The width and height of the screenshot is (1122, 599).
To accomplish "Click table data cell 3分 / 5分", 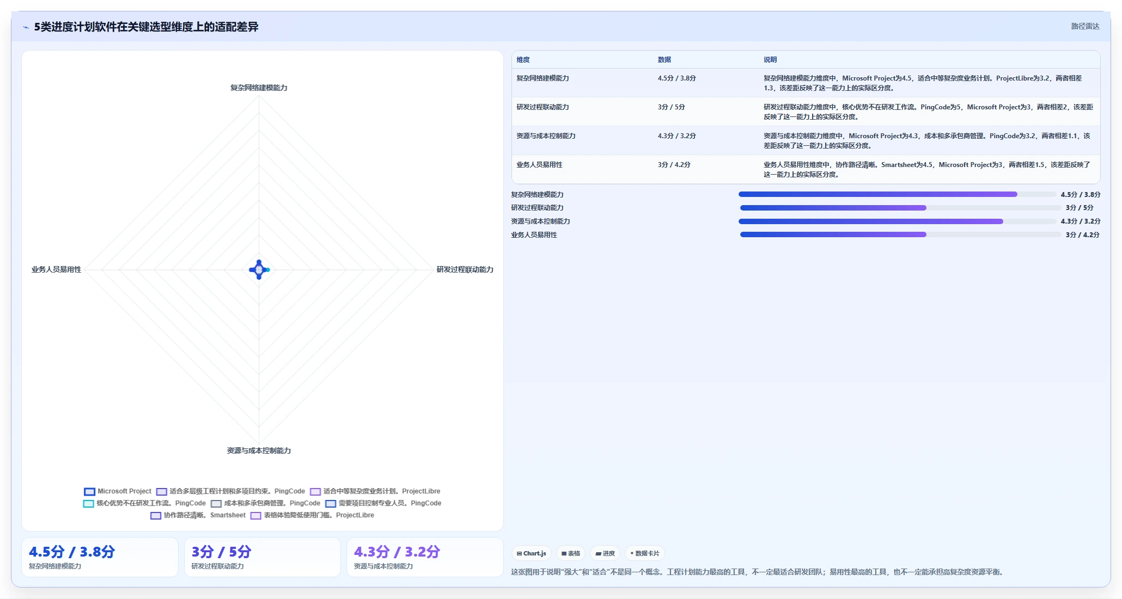I will point(671,107).
